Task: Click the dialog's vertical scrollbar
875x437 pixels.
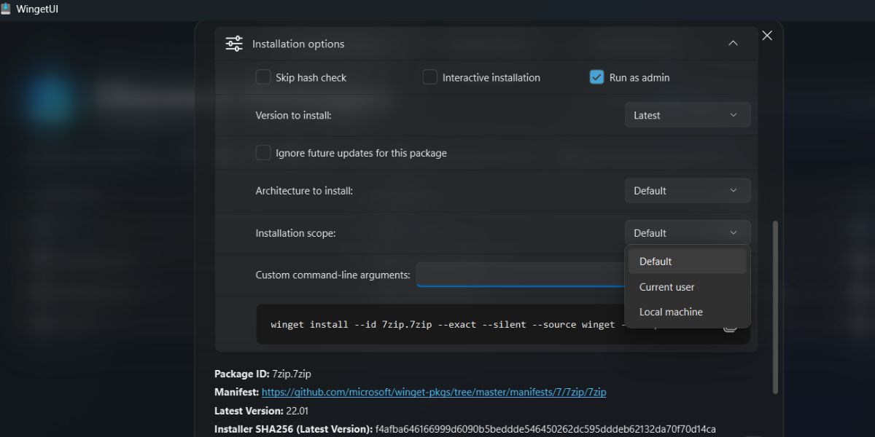Action: click(774, 306)
